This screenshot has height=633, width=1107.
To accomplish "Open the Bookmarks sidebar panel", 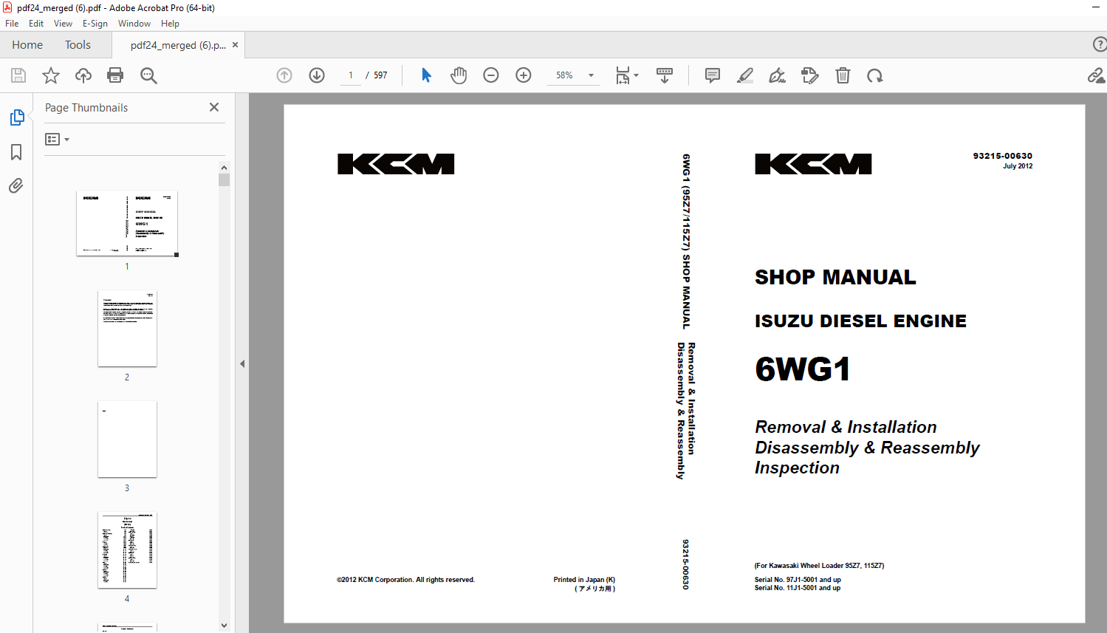I will tap(16, 152).
